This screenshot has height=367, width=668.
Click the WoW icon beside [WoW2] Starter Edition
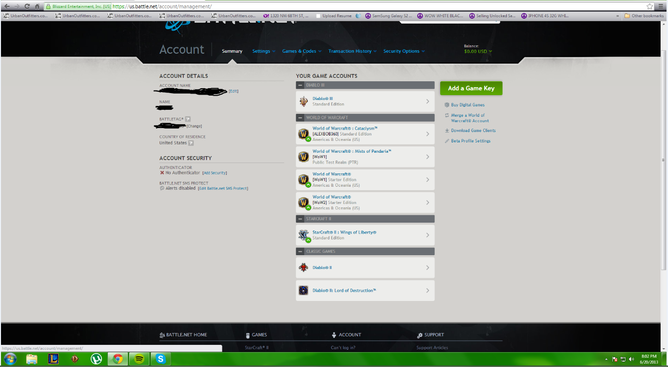304,202
